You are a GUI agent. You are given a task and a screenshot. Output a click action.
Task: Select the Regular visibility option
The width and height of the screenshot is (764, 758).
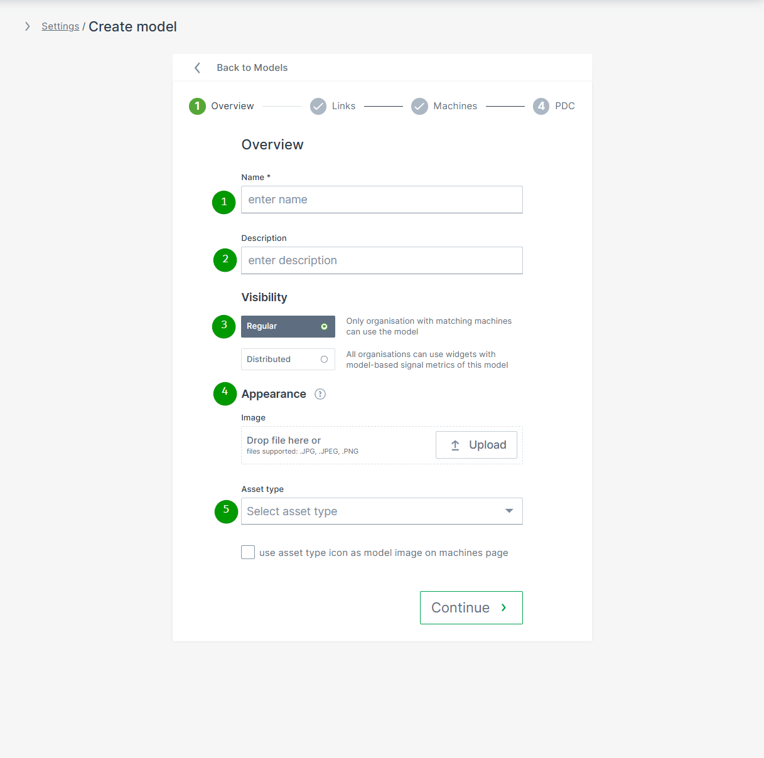[x=288, y=326]
